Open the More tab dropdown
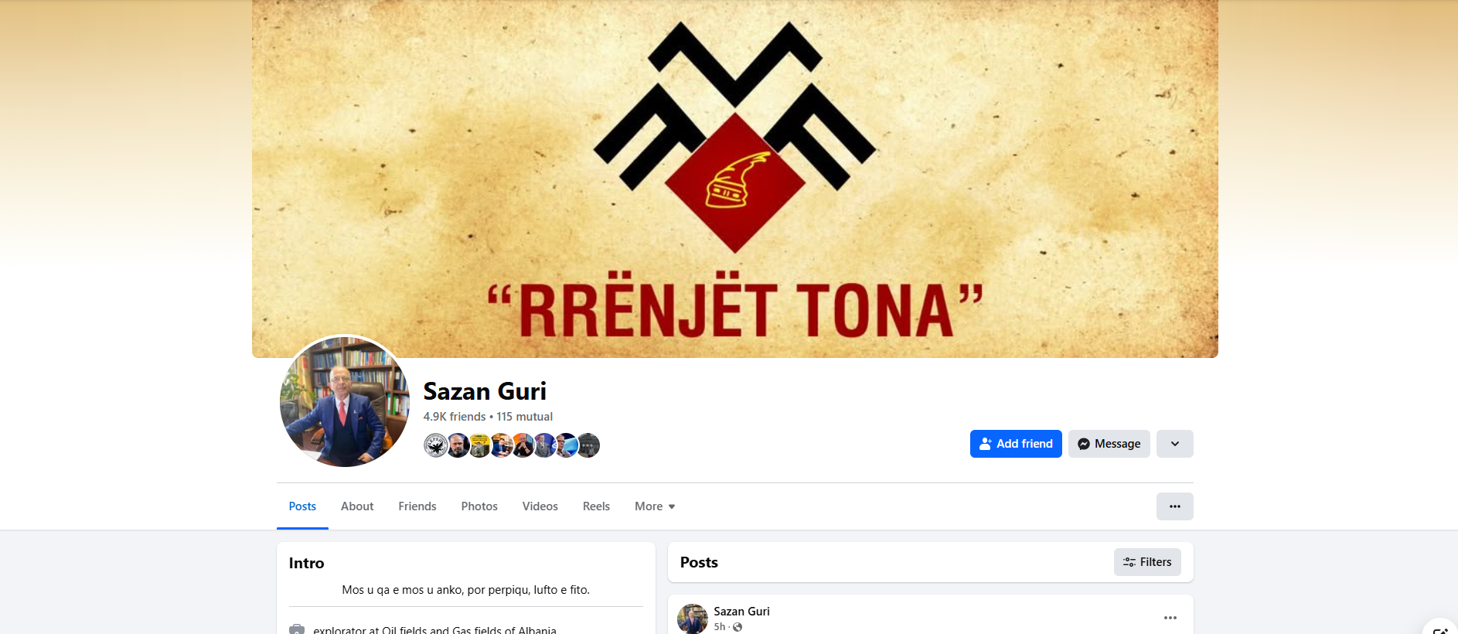Image resolution: width=1458 pixels, height=634 pixels. pos(655,506)
